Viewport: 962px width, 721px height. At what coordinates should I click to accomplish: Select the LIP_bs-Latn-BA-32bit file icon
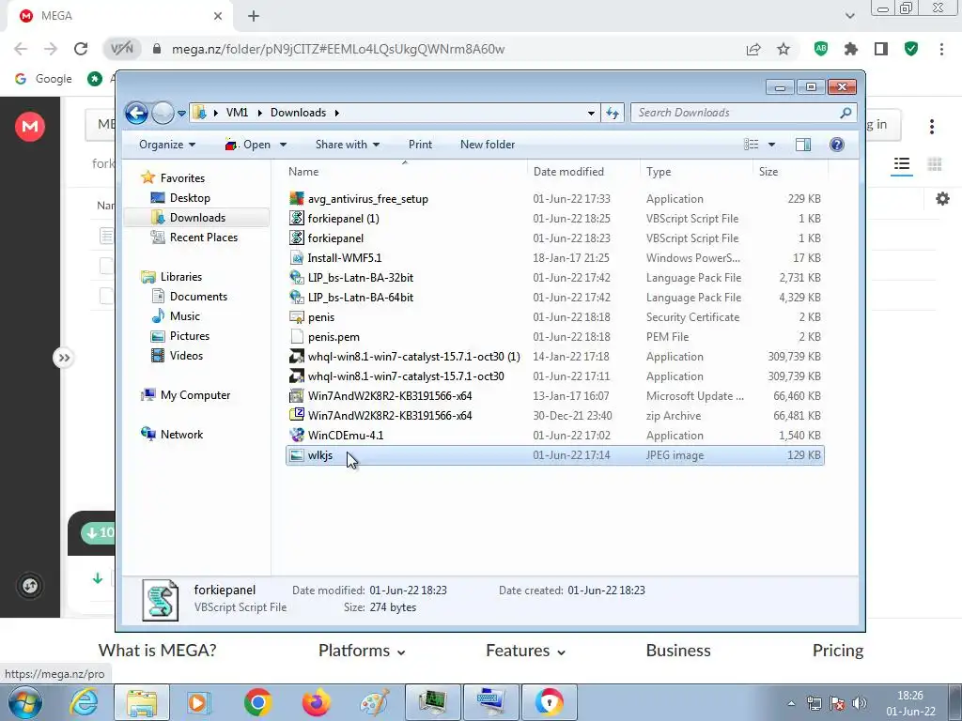point(297,278)
